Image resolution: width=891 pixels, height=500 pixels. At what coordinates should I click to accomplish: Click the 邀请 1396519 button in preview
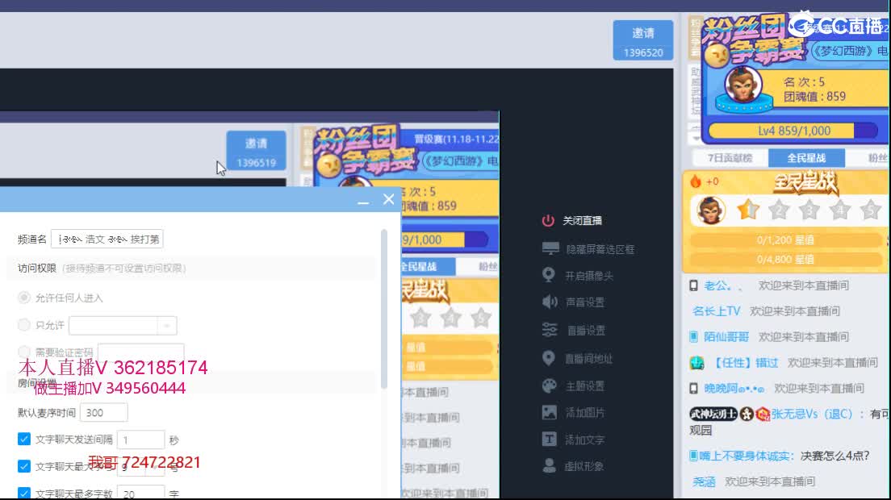[257, 151]
